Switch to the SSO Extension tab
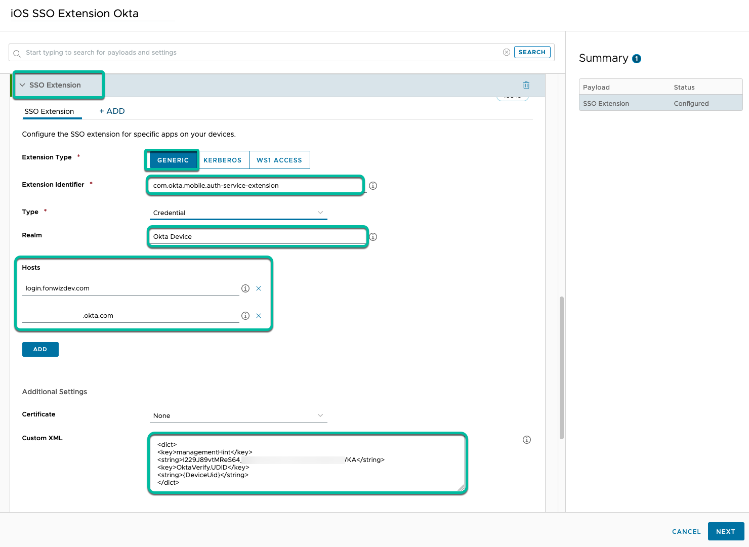Viewport: 749px width, 547px height. click(x=49, y=111)
